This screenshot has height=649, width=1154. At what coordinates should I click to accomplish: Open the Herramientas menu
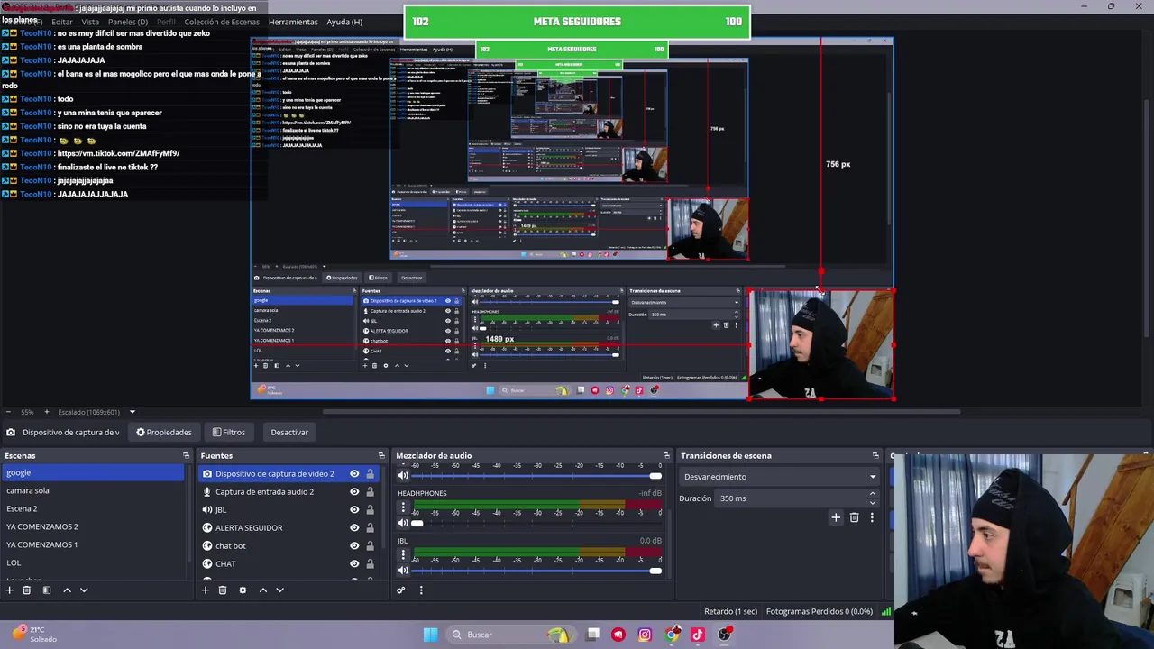(293, 22)
